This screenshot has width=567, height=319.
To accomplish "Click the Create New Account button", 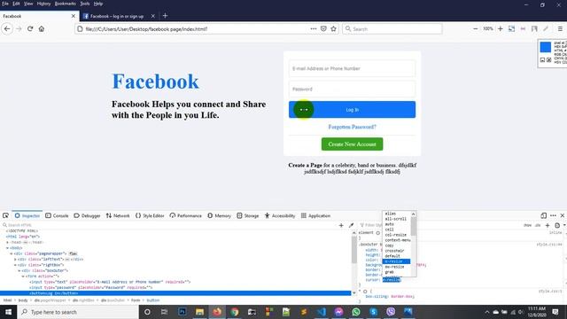I will click(x=352, y=144).
